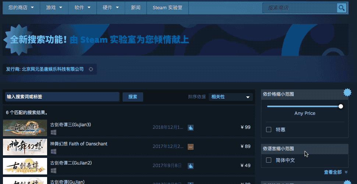
Task: Open the Steam 实验室 tab
Action: [x=167, y=8]
